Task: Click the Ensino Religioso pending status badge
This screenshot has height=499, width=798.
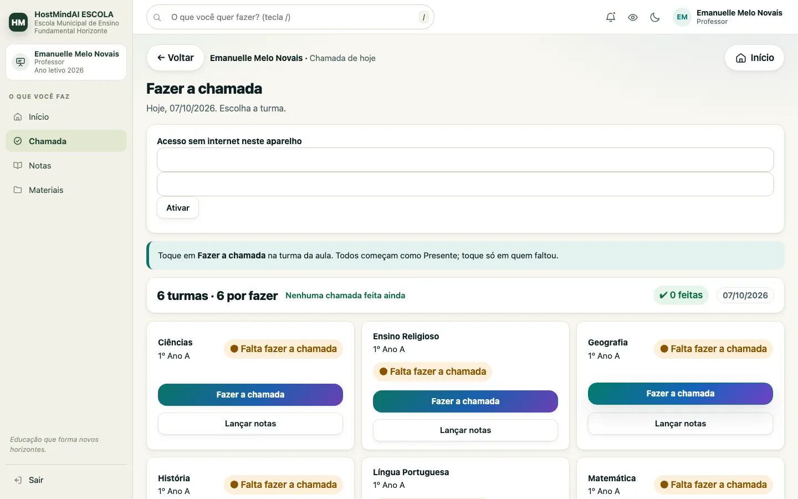Action: coord(433,371)
